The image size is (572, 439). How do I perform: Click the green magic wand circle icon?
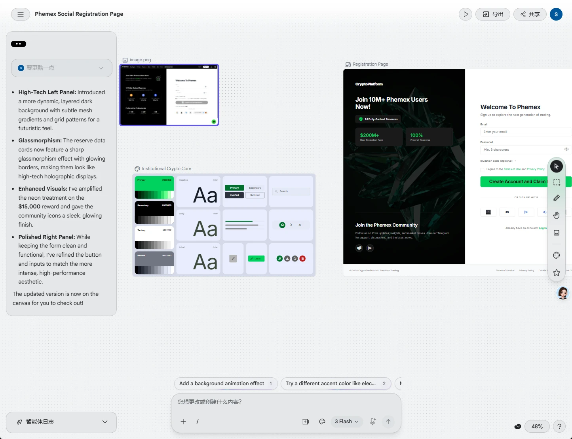pyautogui.click(x=279, y=259)
